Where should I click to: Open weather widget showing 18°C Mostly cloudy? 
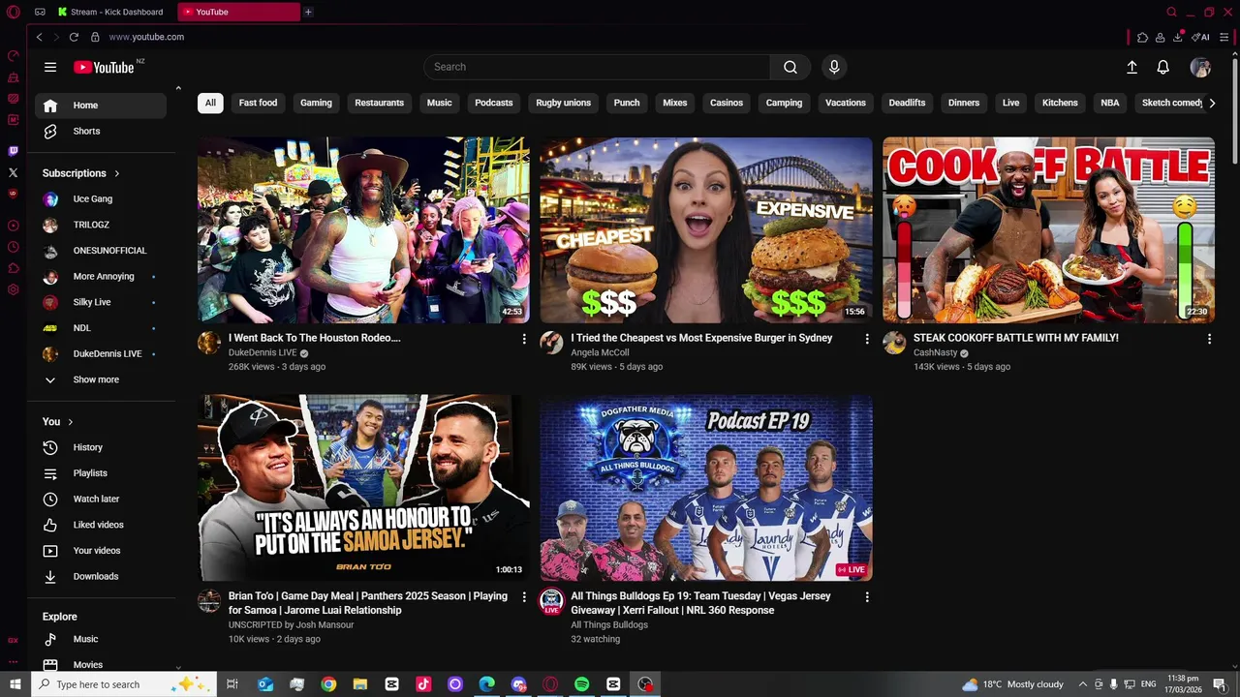(1012, 684)
